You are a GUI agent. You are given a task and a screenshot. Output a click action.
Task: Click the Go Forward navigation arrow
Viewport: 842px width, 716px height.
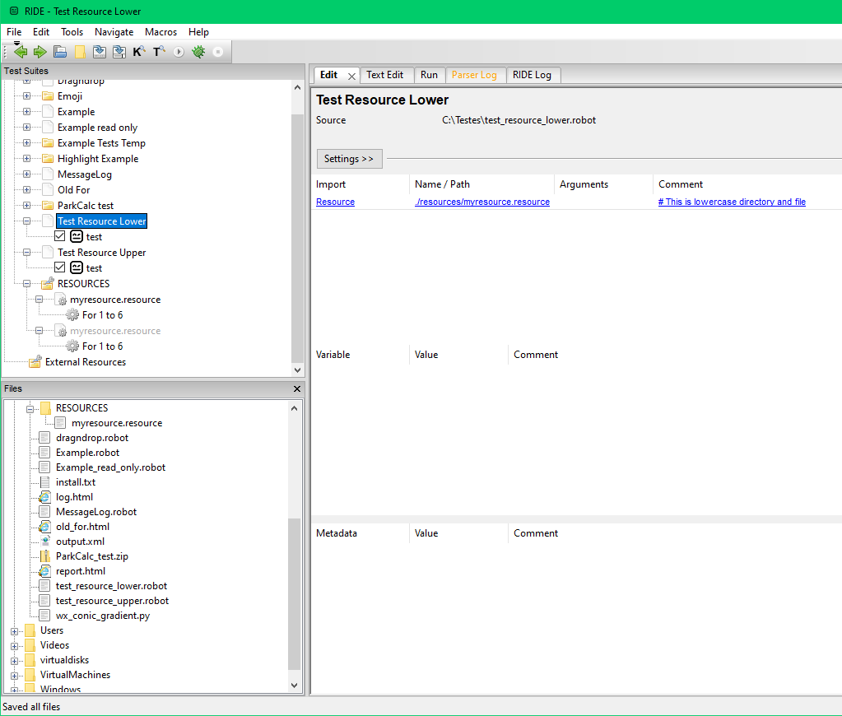coord(40,51)
